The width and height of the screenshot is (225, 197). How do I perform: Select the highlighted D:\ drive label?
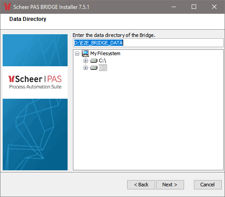coord(103,68)
